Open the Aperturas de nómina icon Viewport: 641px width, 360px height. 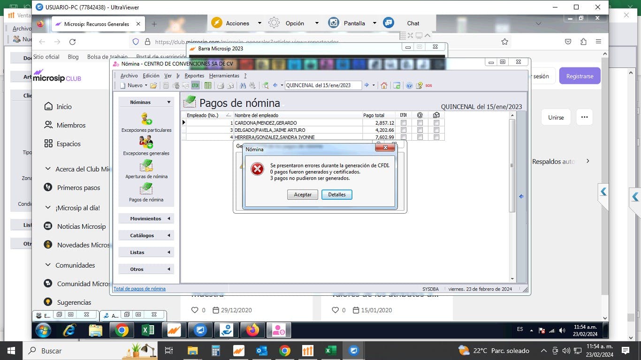(146, 165)
